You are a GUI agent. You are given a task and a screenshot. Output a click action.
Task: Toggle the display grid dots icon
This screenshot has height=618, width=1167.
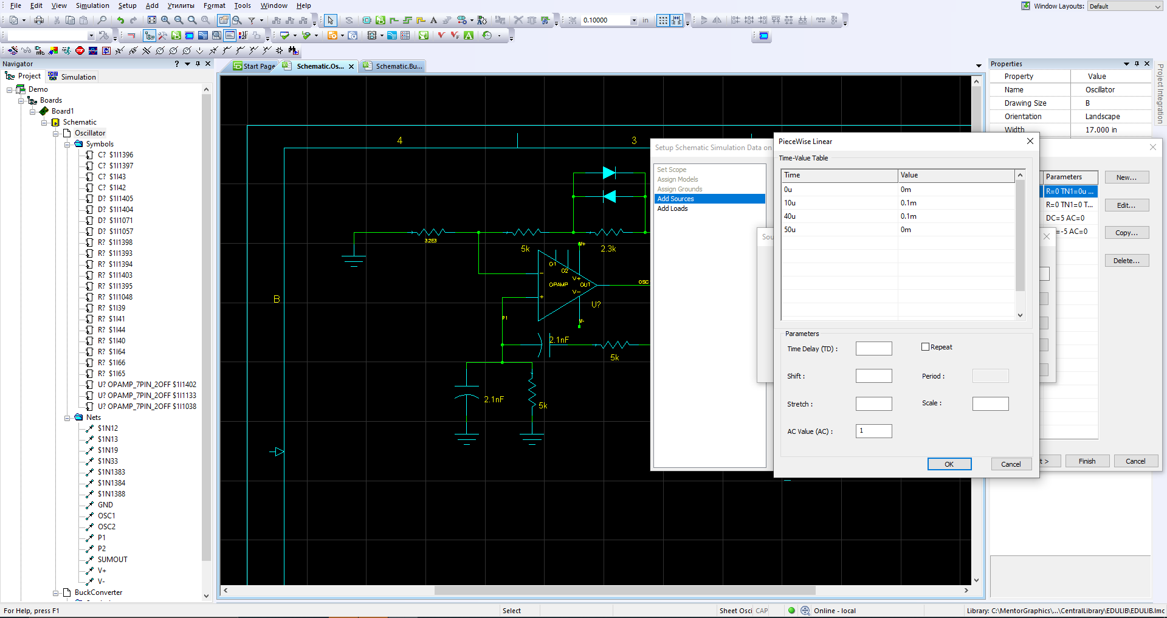click(663, 20)
